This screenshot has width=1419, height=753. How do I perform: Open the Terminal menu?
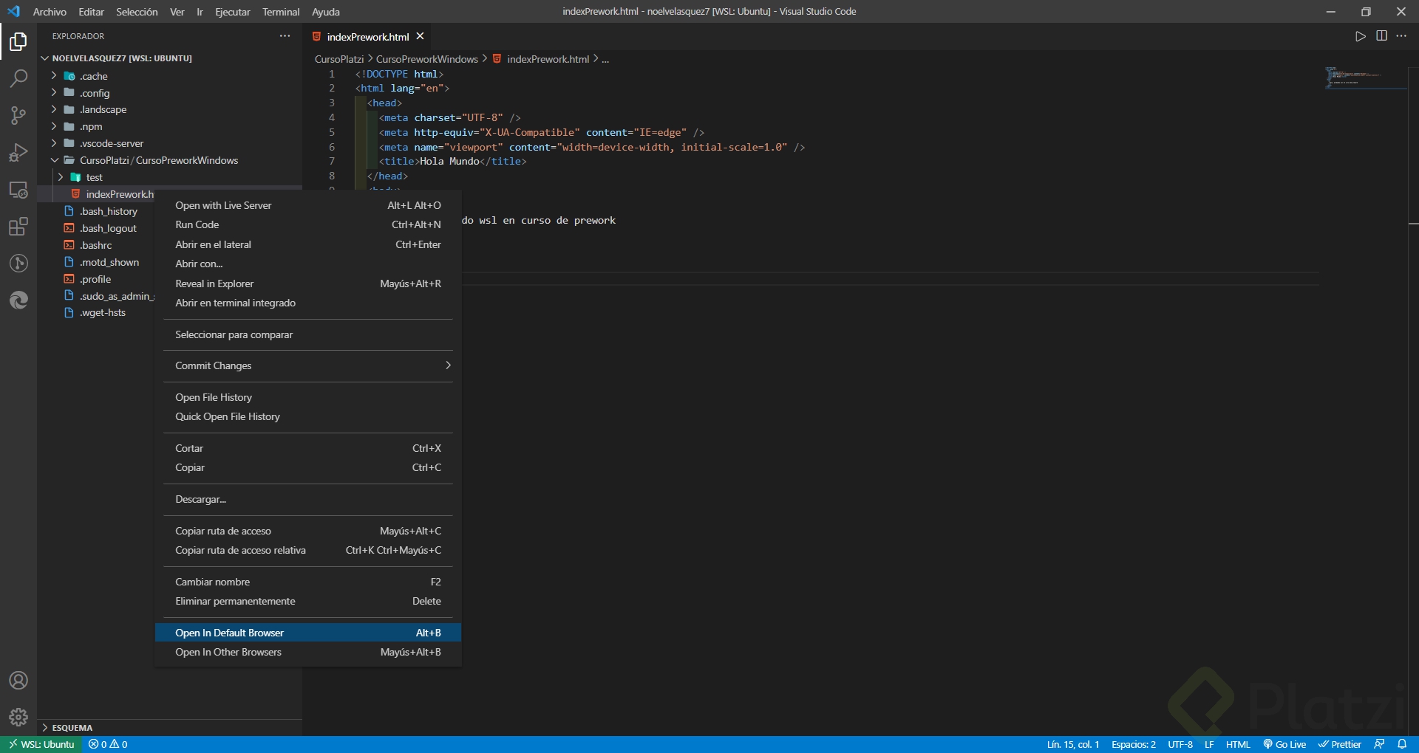(x=281, y=12)
